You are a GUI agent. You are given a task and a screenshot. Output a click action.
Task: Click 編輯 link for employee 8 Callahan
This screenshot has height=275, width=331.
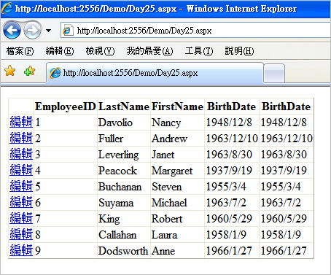click(21, 234)
